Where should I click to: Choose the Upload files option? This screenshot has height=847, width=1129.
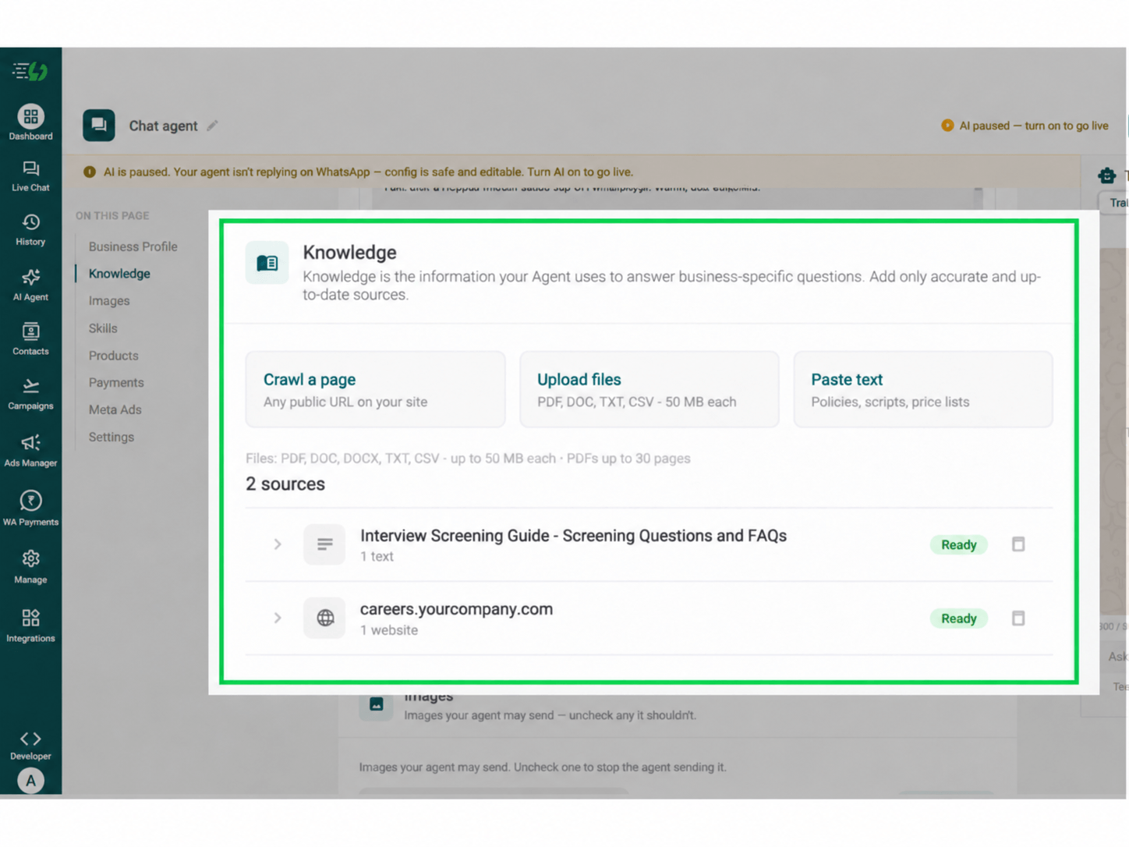(x=649, y=389)
